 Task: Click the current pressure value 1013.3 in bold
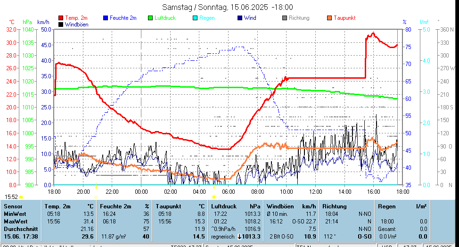(x=251, y=237)
